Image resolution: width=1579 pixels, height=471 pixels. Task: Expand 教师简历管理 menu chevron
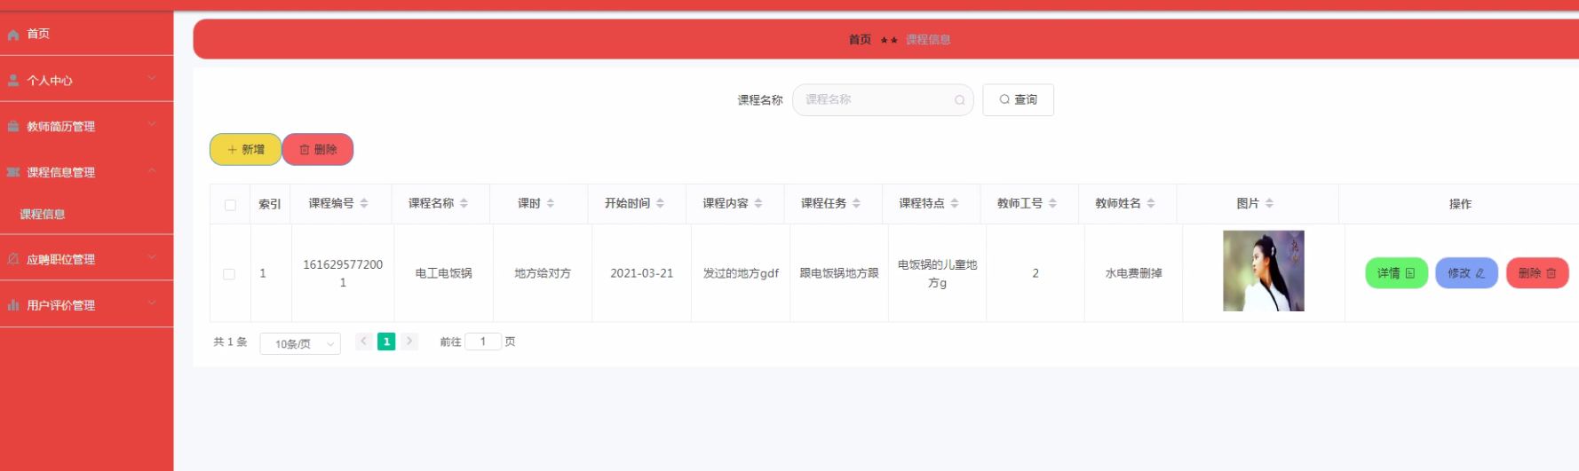tap(152, 124)
